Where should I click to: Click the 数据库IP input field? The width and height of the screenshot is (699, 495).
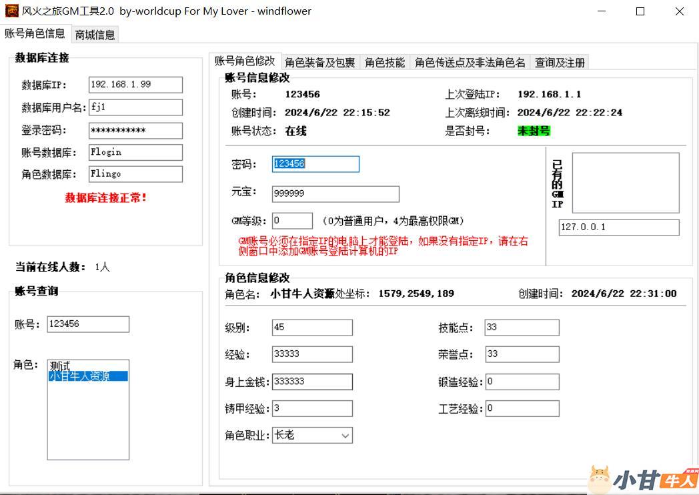[x=135, y=85]
